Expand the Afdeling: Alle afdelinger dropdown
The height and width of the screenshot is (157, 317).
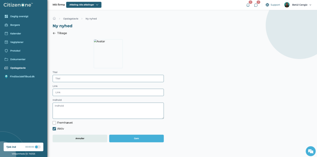84,5
